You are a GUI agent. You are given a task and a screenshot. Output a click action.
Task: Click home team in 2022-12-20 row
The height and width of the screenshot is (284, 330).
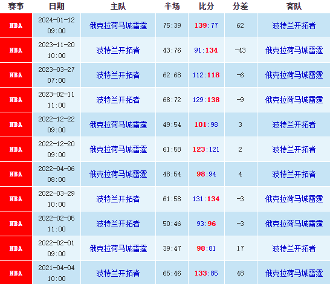click(118, 149)
